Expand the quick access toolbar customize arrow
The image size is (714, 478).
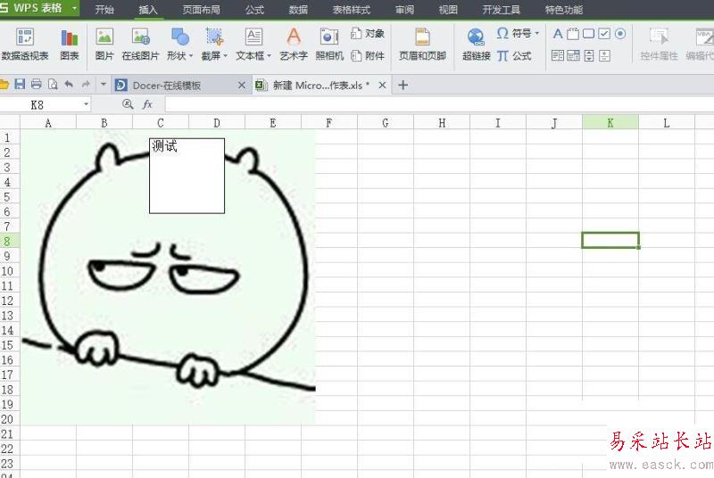(103, 84)
